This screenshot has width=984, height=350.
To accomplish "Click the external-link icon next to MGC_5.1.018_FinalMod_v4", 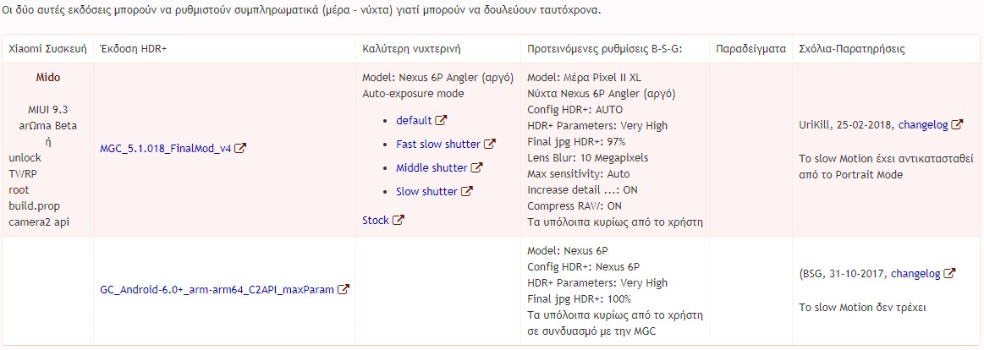I will coord(240,149).
